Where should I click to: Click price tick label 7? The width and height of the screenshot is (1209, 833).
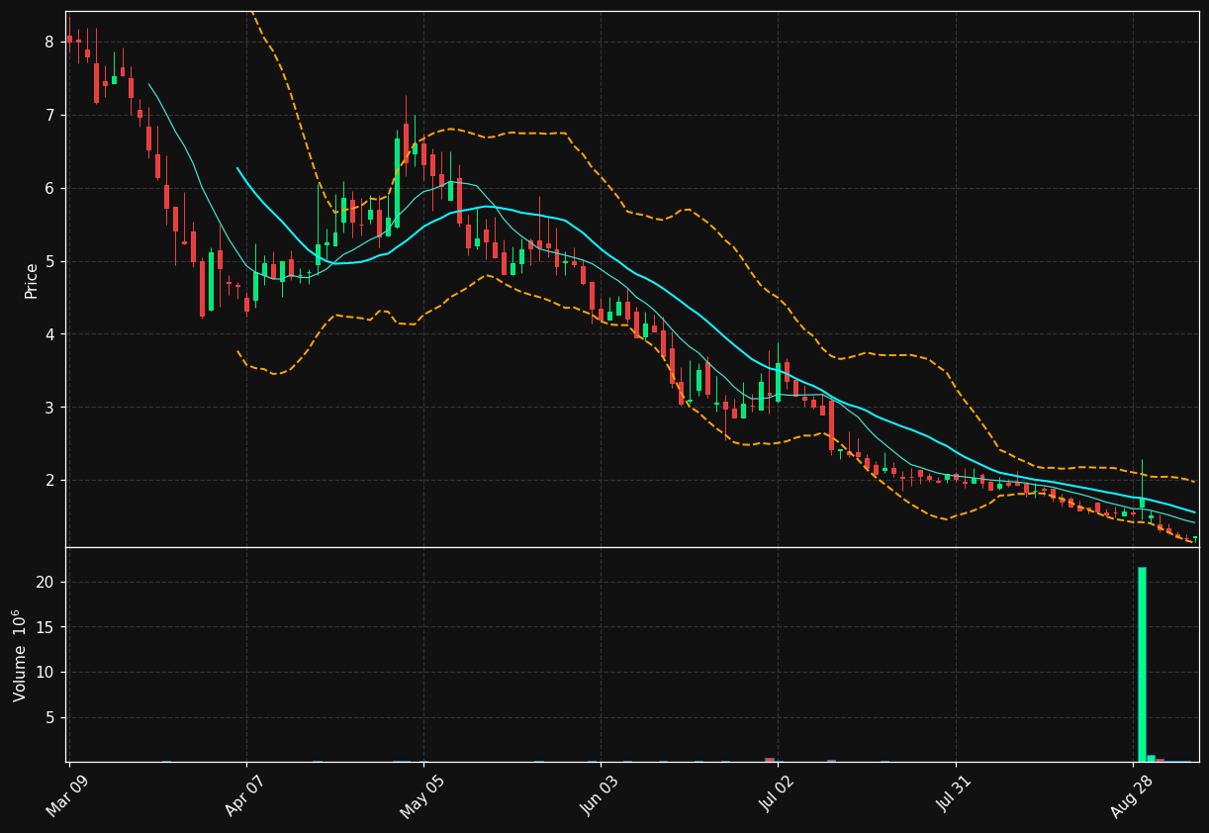click(x=48, y=115)
